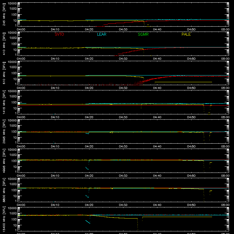Click the 04:50 tick under the 610 MHz plot
234x234 pixels.
[x=191, y=88]
